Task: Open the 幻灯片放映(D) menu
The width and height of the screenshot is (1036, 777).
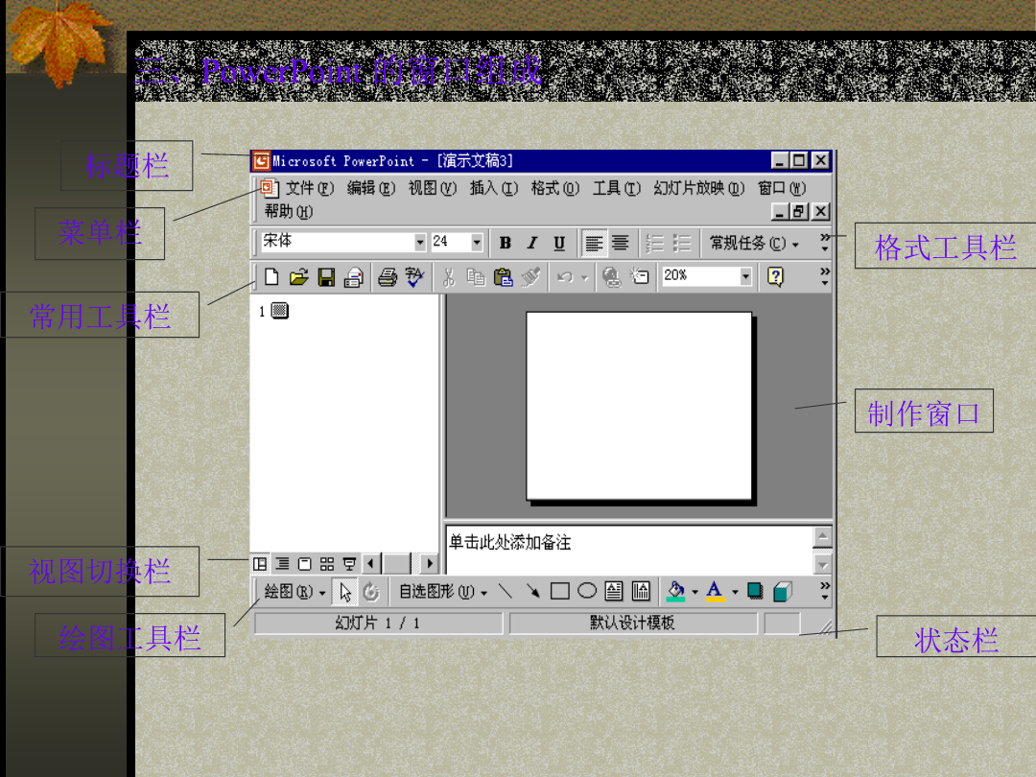Action: coord(699,188)
